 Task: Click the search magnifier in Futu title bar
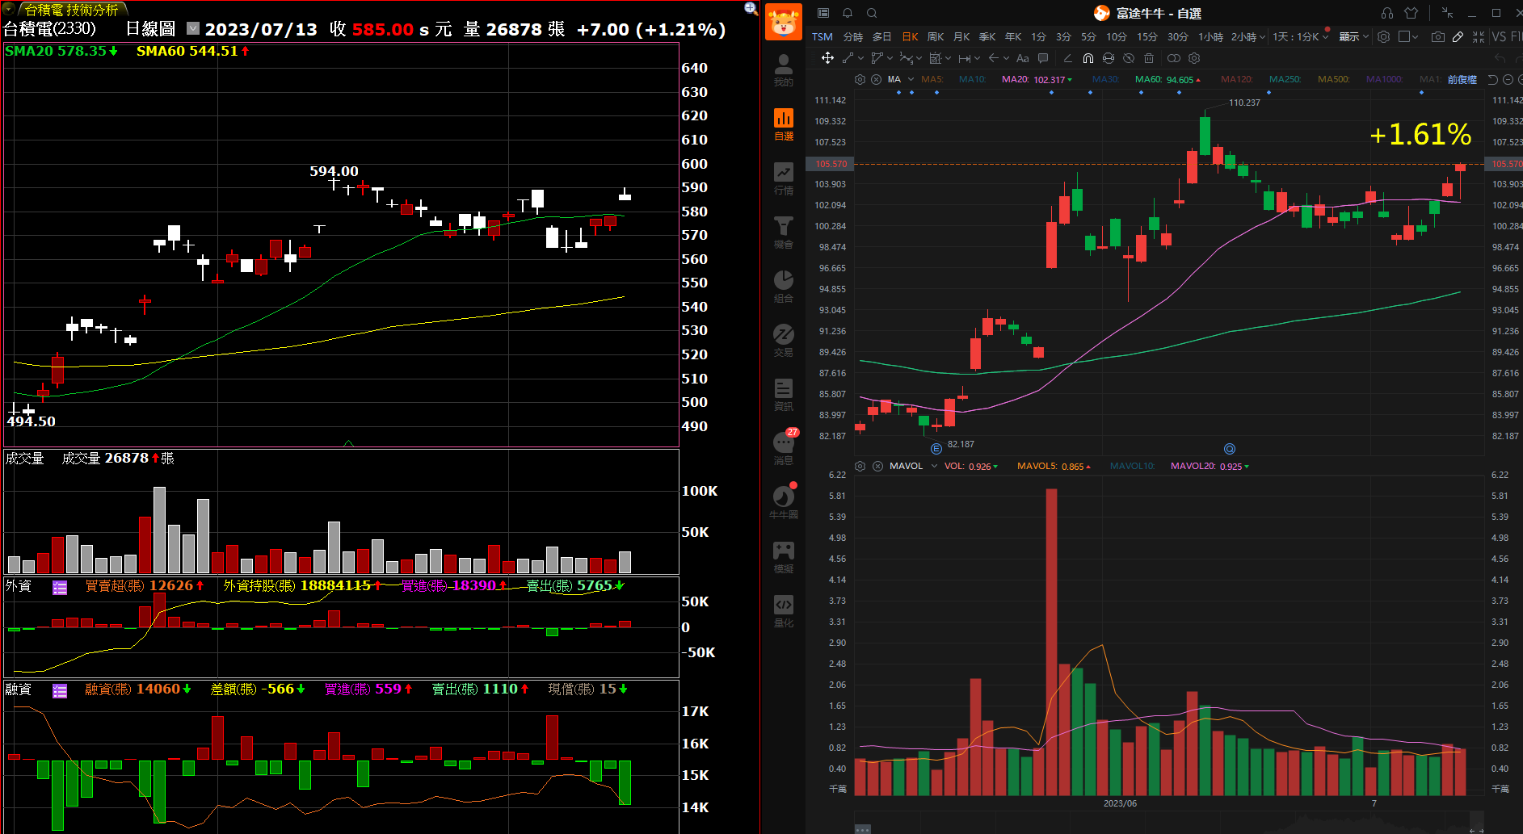point(872,13)
